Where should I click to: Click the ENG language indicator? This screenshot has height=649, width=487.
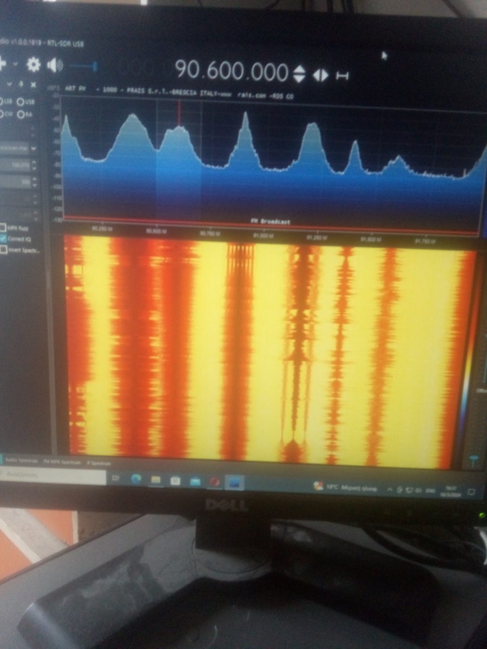pos(432,491)
